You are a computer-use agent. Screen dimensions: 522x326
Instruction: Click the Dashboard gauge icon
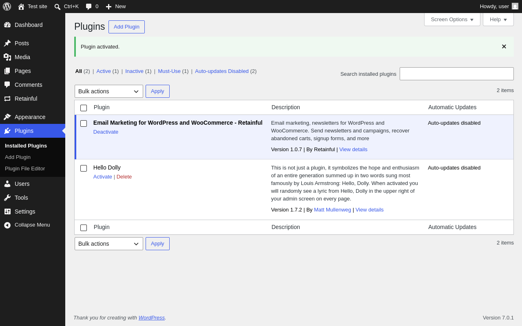tap(7, 25)
